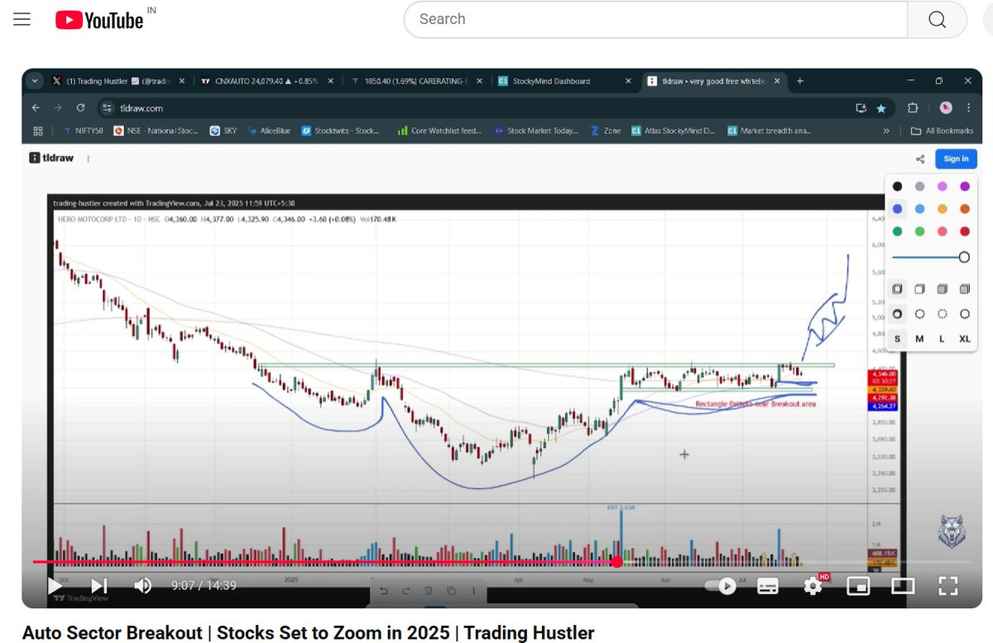Switch to the CNXAUTO chart tab
The image size is (993, 643).
[x=266, y=81]
